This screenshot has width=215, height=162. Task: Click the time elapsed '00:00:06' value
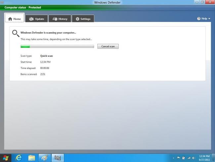[45, 68]
